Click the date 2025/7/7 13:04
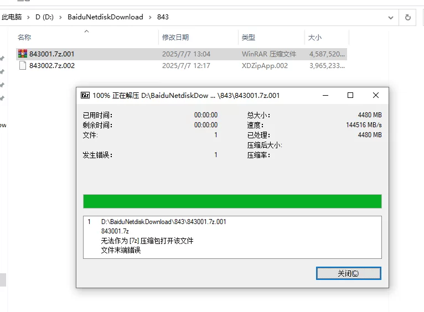Viewport: 424px width, 312px height. click(186, 54)
